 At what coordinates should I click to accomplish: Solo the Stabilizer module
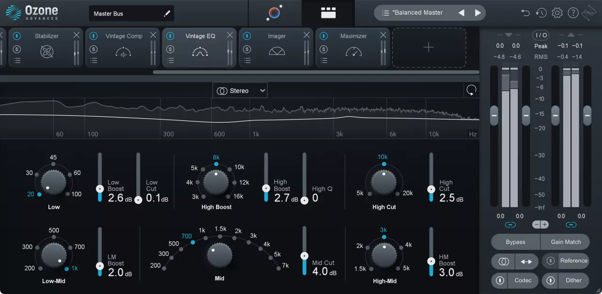click(x=17, y=49)
